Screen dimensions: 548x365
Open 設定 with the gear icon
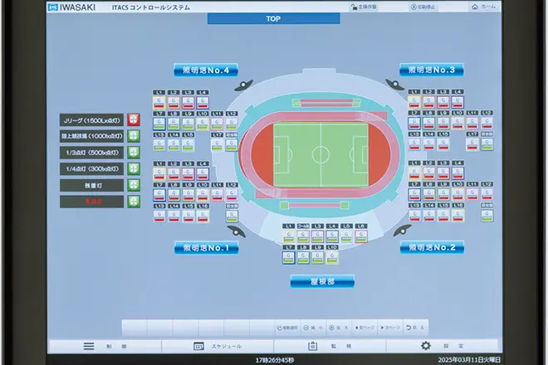[426, 346]
